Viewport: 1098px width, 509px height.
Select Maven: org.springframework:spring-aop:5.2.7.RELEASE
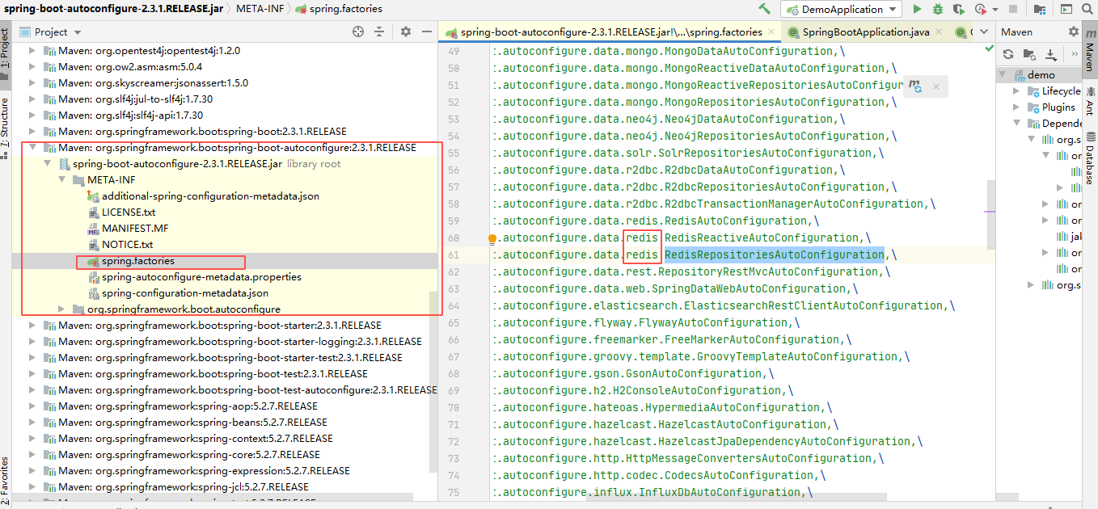tap(188, 406)
